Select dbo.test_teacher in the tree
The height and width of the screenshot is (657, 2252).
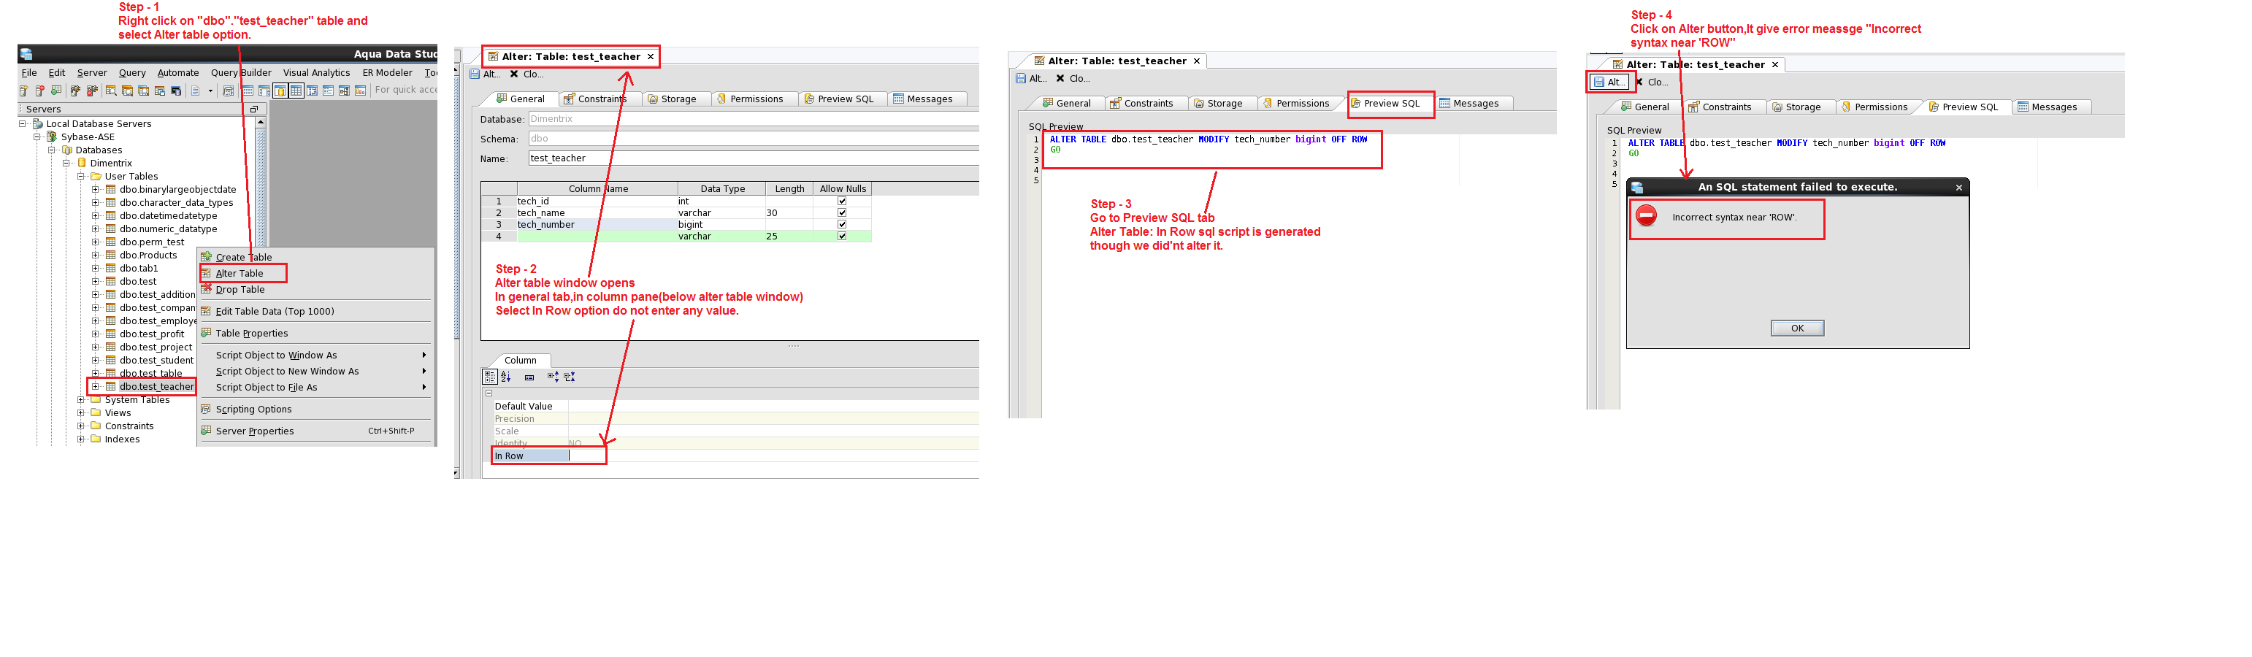point(156,387)
